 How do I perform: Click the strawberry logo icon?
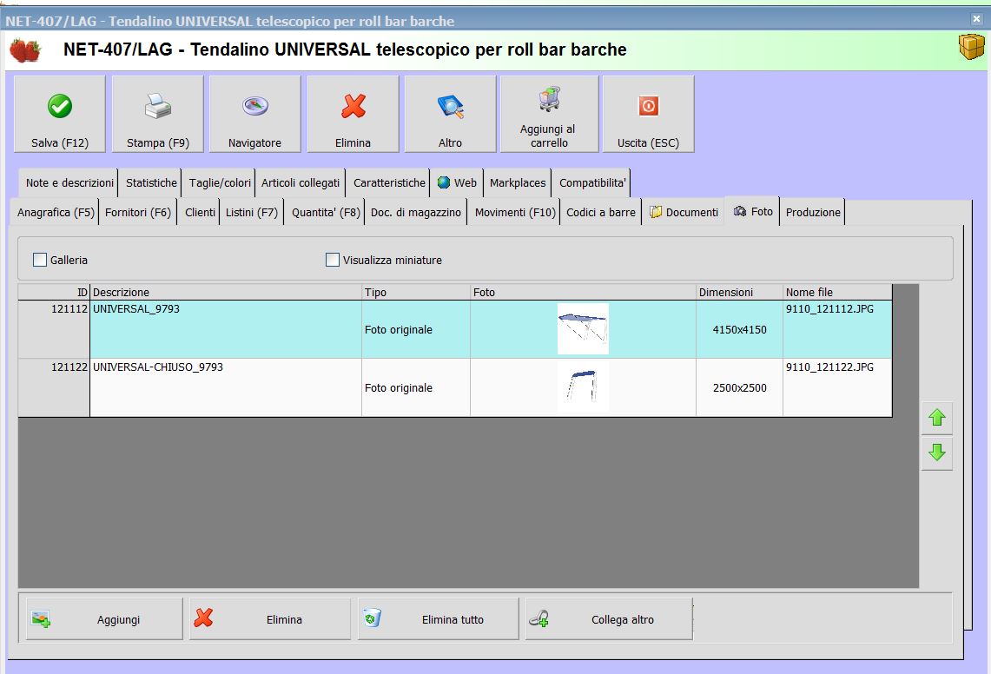[25, 50]
